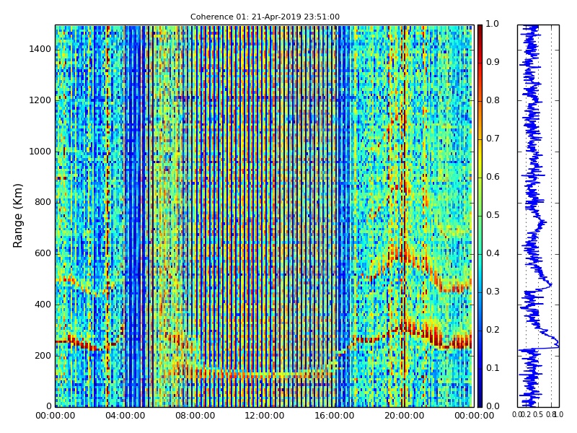
Task: Click the 20:00:00 time axis label
Action: pyautogui.click(x=405, y=416)
